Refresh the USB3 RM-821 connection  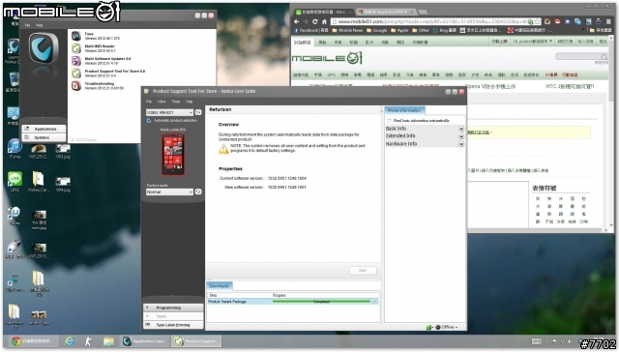click(x=198, y=112)
